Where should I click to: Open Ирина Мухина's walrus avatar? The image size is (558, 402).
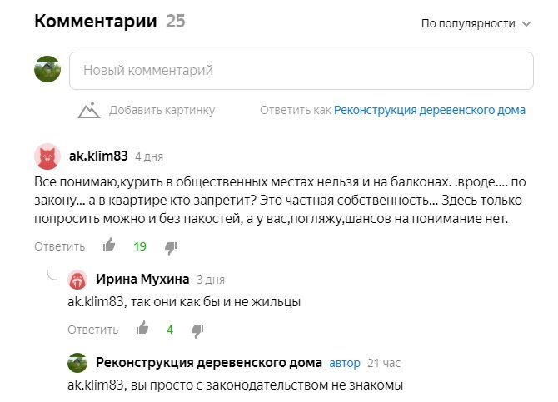coord(77,280)
